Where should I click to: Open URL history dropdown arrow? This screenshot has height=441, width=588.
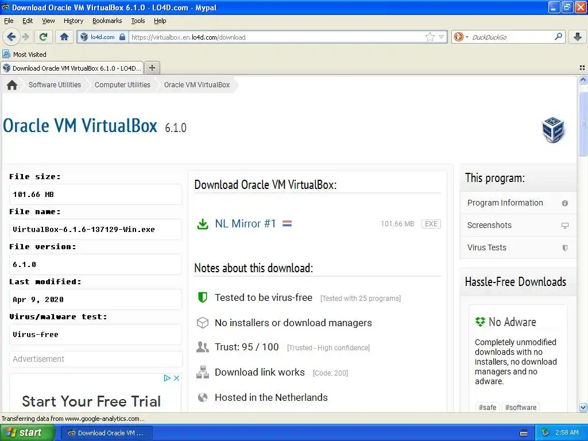point(442,37)
